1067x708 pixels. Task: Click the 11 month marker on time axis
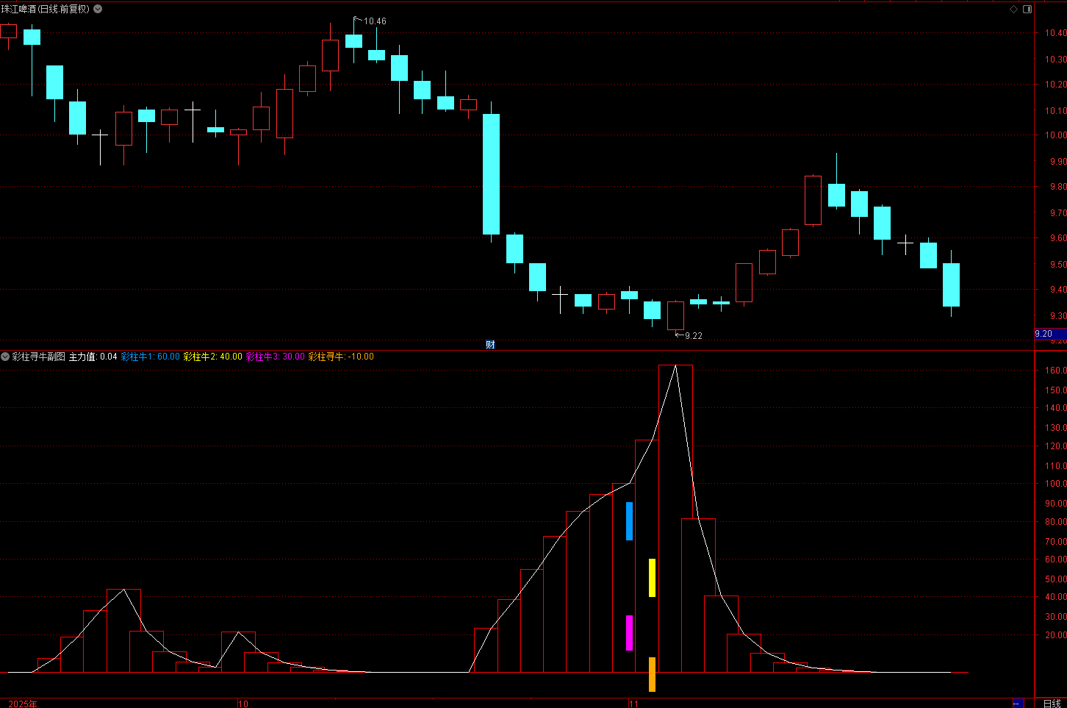pos(634,704)
